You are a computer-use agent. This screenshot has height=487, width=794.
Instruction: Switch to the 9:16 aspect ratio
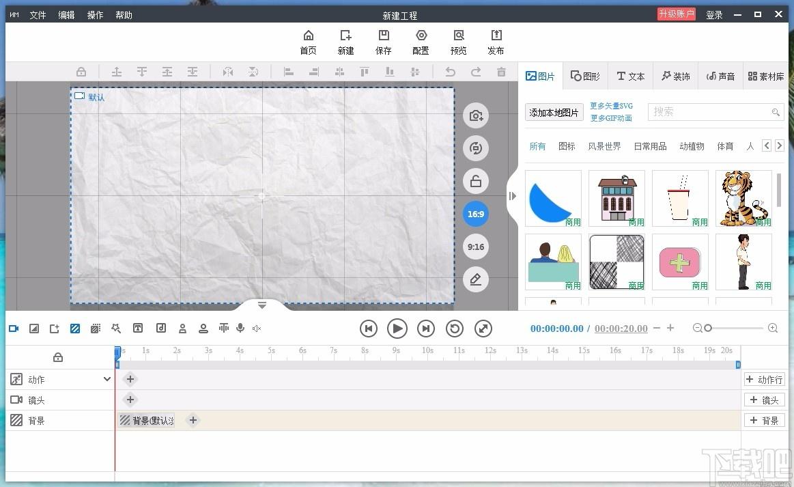point(476,247)
